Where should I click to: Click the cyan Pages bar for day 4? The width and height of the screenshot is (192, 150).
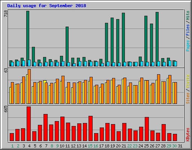tap(29, 63)
